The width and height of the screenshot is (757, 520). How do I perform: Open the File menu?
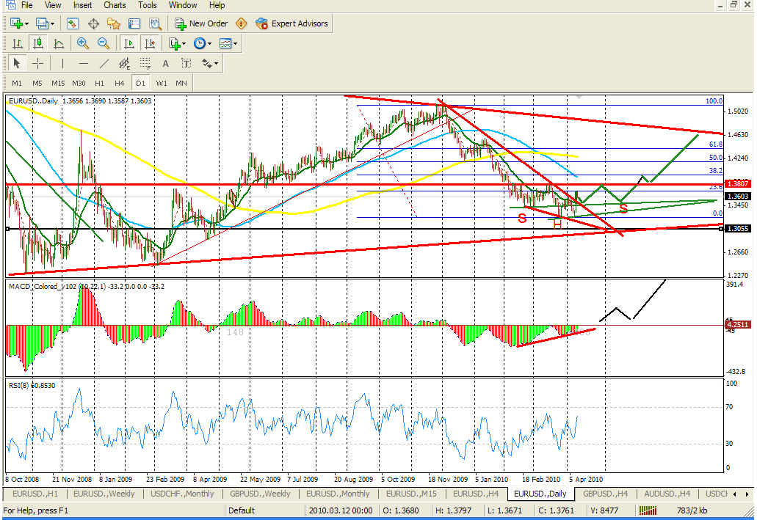coord(27,5)
